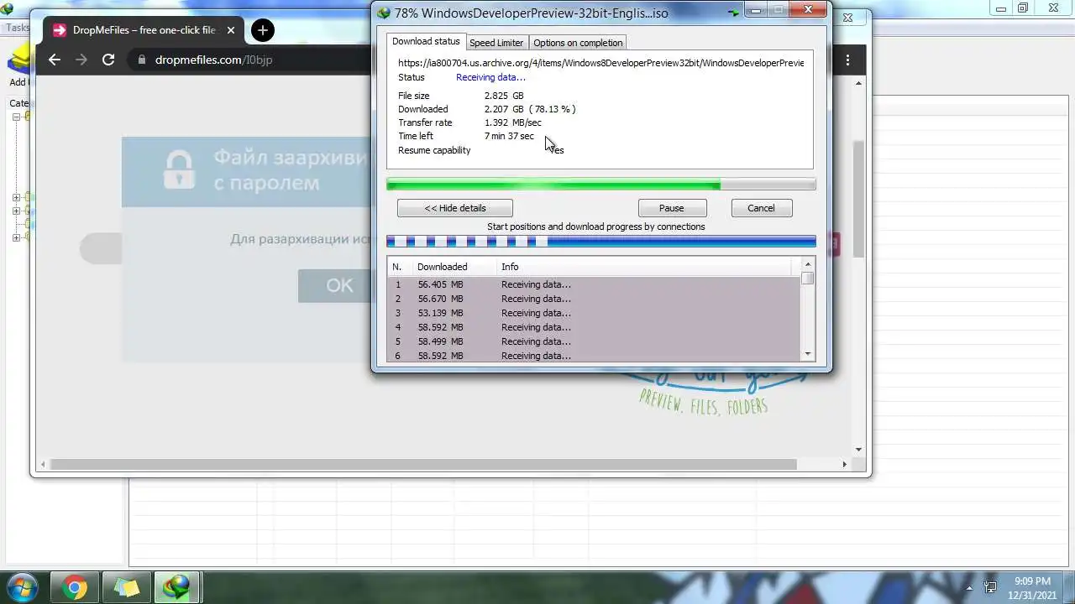
Task: Select connection row with 58.499 MB
Action: click(594, 341)
